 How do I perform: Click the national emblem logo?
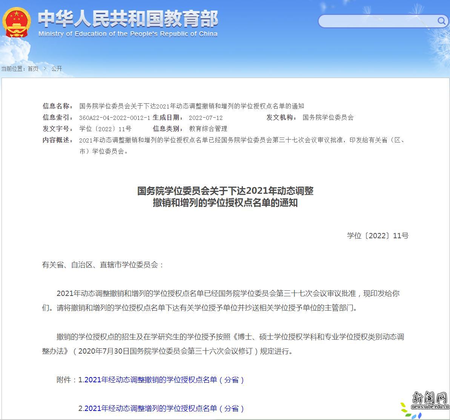[16, 23]
